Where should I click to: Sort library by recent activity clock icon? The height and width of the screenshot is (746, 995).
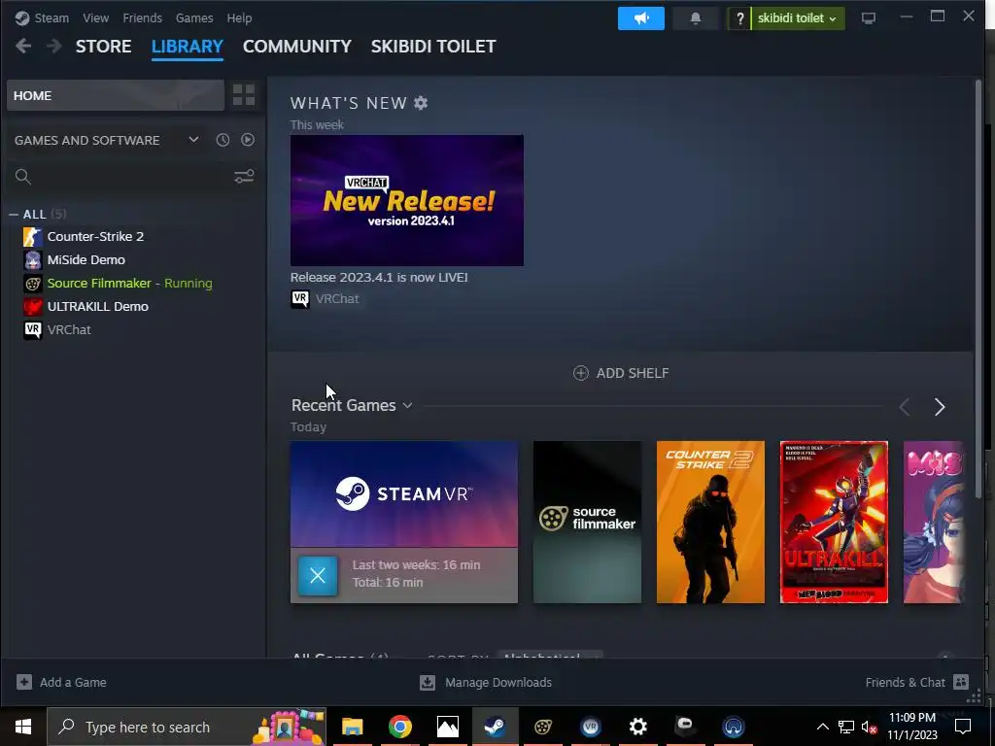coord(223,140)
